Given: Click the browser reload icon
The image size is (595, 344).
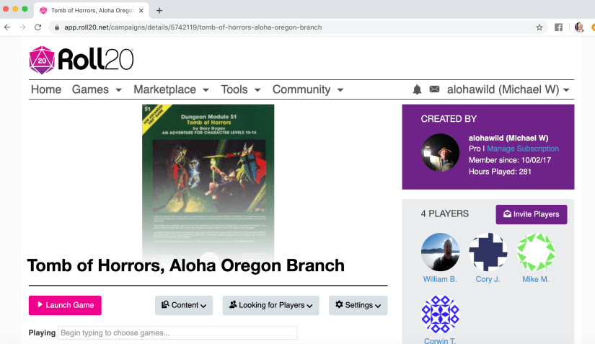Looking at the screenshot, I should point(39,27).
